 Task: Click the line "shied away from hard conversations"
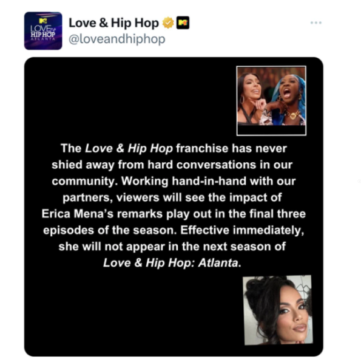coord(172,165)
